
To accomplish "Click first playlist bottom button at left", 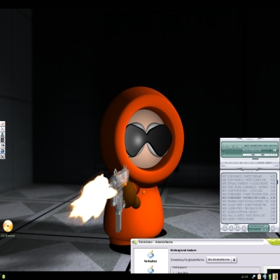I will tap(225, 228).
